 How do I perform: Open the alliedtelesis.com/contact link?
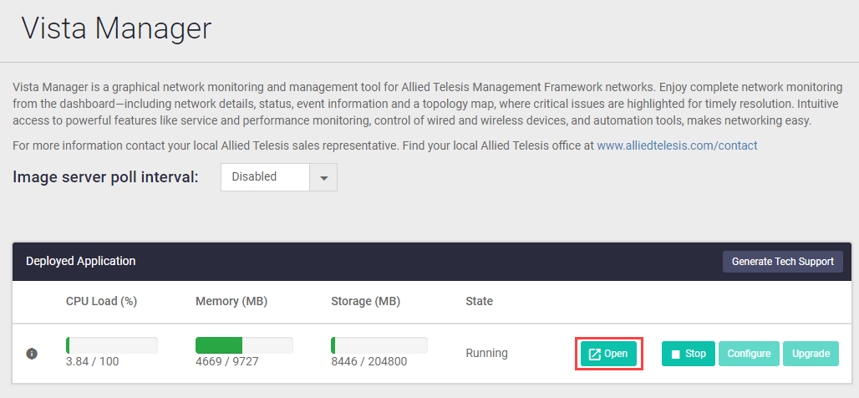tap(677, 145)
